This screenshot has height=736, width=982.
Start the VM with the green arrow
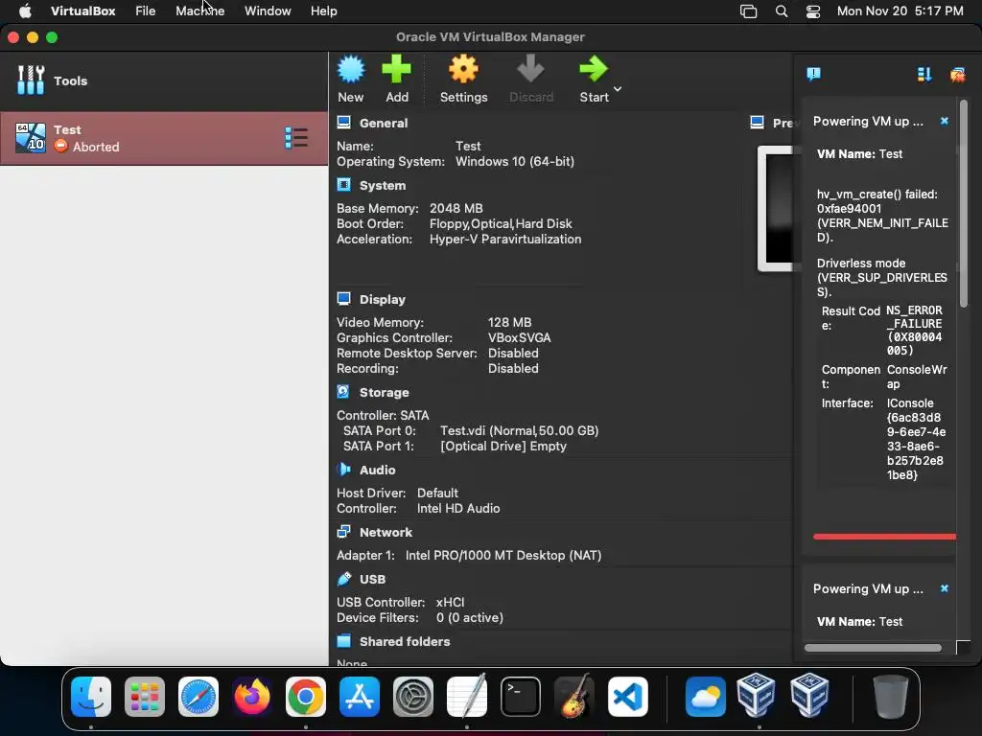(x=593, y=69)
